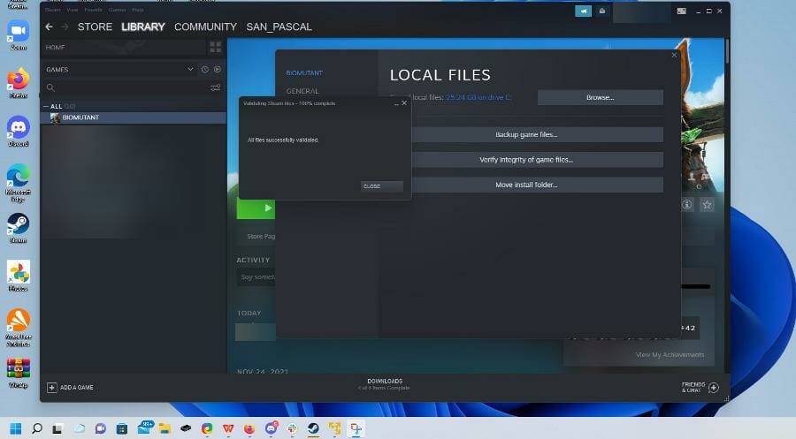Click View My Achievements link
Screen dimensions: 796x439
tap(670, 355)
